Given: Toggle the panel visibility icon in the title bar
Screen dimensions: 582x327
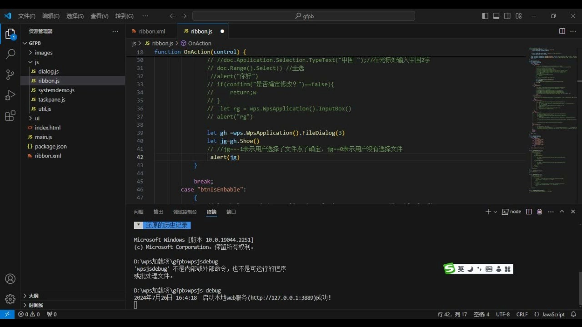Looking at the screenshot, I should [496, 16].
